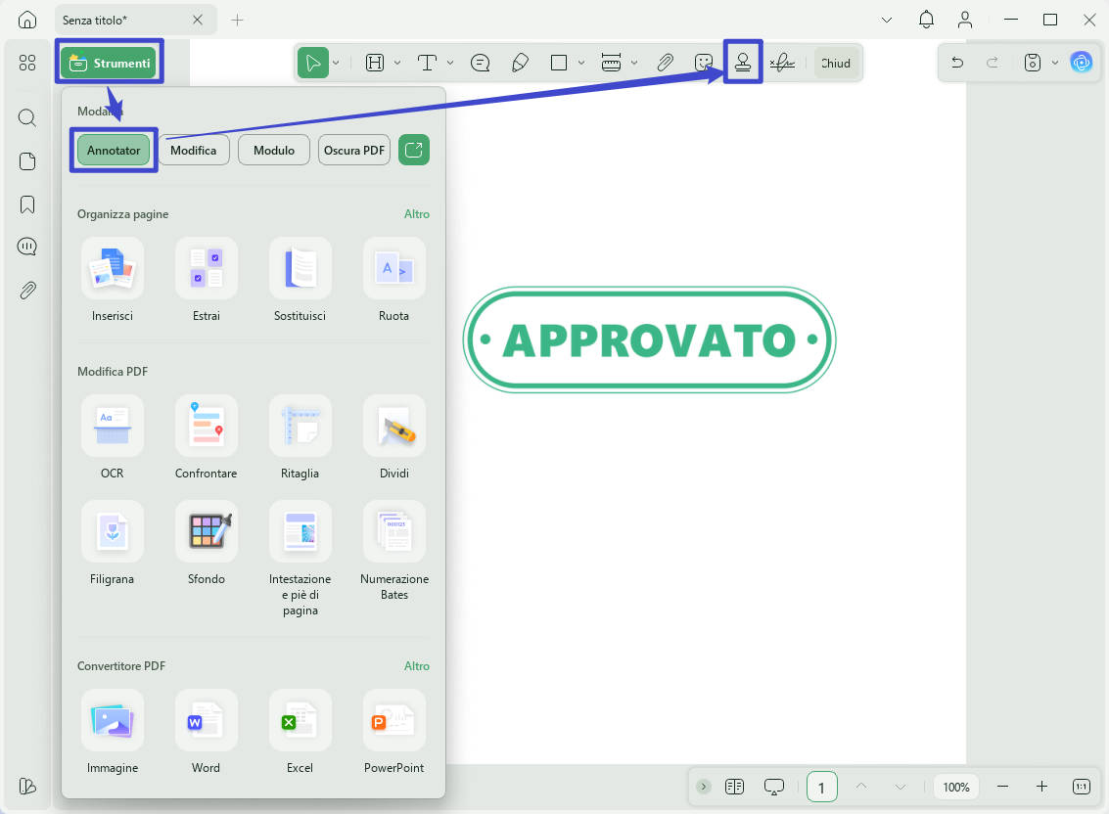Select the comment note tool

481,63
